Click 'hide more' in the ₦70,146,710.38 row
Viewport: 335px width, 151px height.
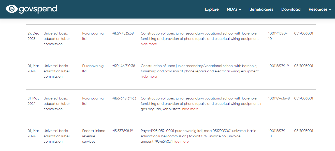149,77
